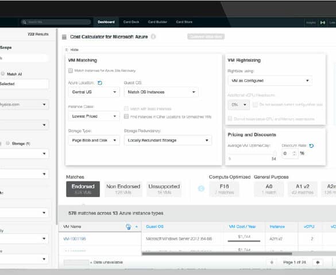Open the VM-1001198 link in the table
Viewport: 336px width, 275px height.
[x=75, y=239]
